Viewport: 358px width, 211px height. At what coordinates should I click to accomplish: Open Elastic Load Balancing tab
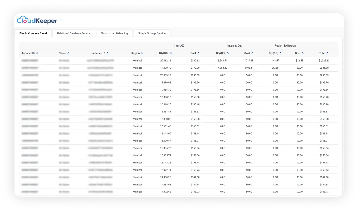point(114,33)
